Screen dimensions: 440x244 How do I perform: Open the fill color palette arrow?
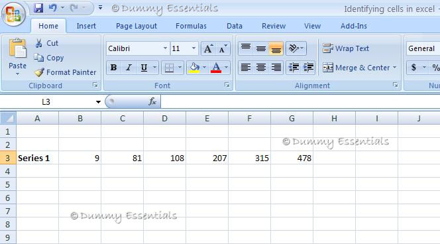[205, 68]
